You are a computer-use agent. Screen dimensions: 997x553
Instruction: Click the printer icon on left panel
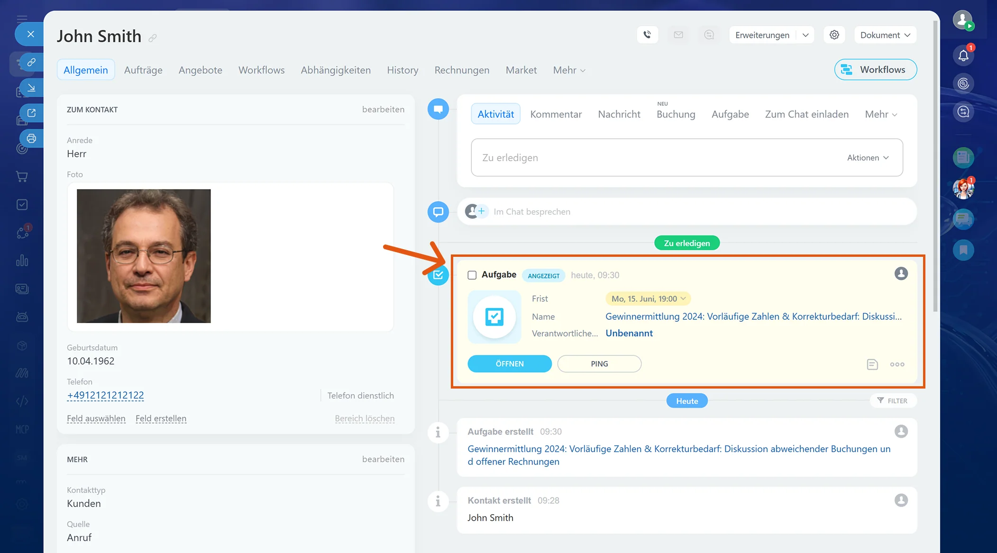tap(31, 138)
